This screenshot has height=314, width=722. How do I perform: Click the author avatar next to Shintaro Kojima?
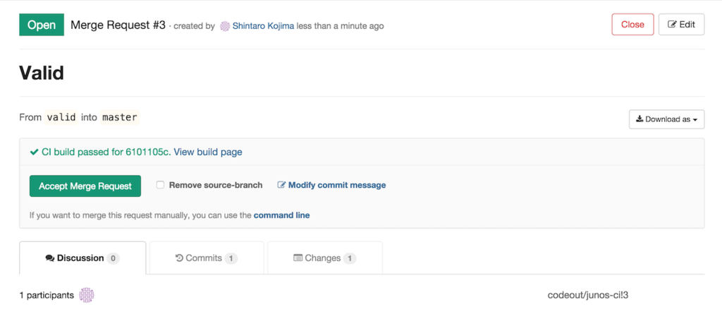225,26
